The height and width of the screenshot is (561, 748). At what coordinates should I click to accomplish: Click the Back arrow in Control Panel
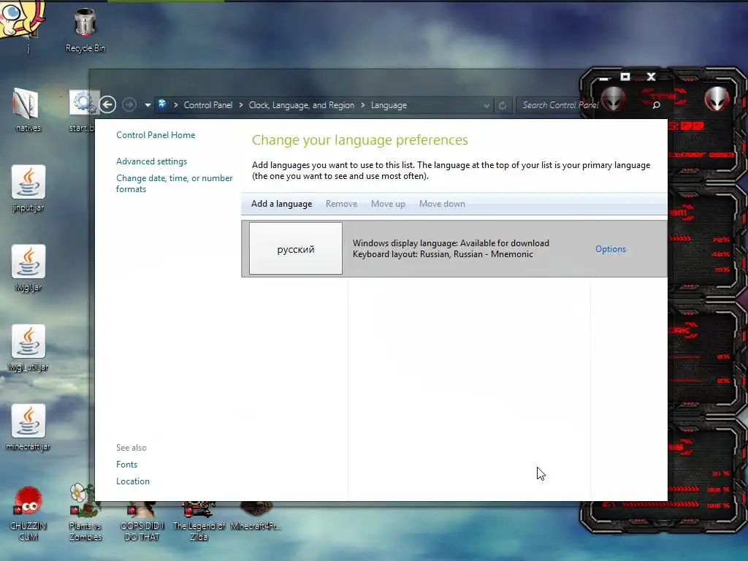click(x=107, y=104)
